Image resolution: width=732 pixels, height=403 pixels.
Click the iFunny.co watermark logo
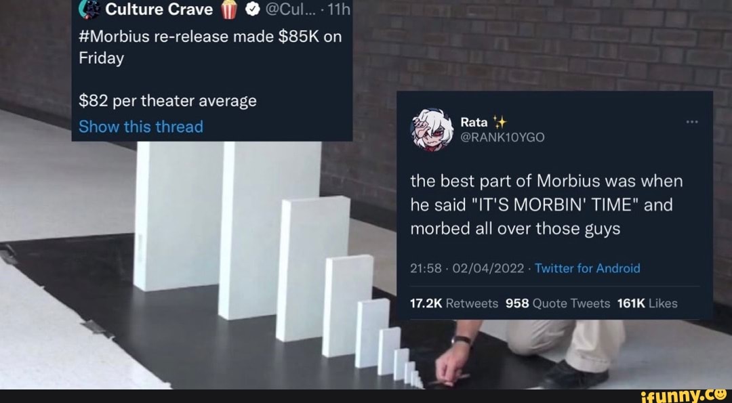click(685, 396)
